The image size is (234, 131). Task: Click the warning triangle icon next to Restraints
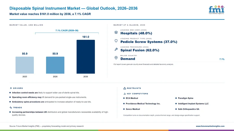point(125,88)
